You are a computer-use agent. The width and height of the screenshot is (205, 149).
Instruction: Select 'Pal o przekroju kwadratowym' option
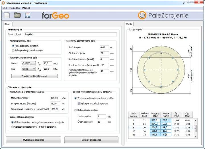pos(13,51)
